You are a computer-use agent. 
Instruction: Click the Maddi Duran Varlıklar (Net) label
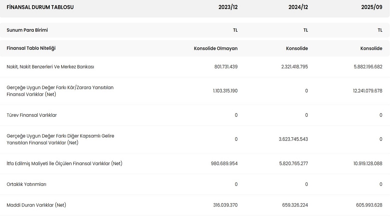pyautogui.click(x=36, y=205)
